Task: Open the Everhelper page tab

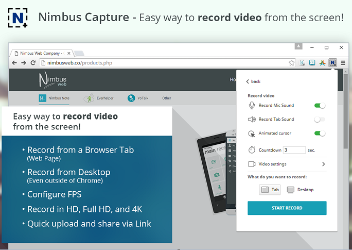Action: [x=99, y=98]
